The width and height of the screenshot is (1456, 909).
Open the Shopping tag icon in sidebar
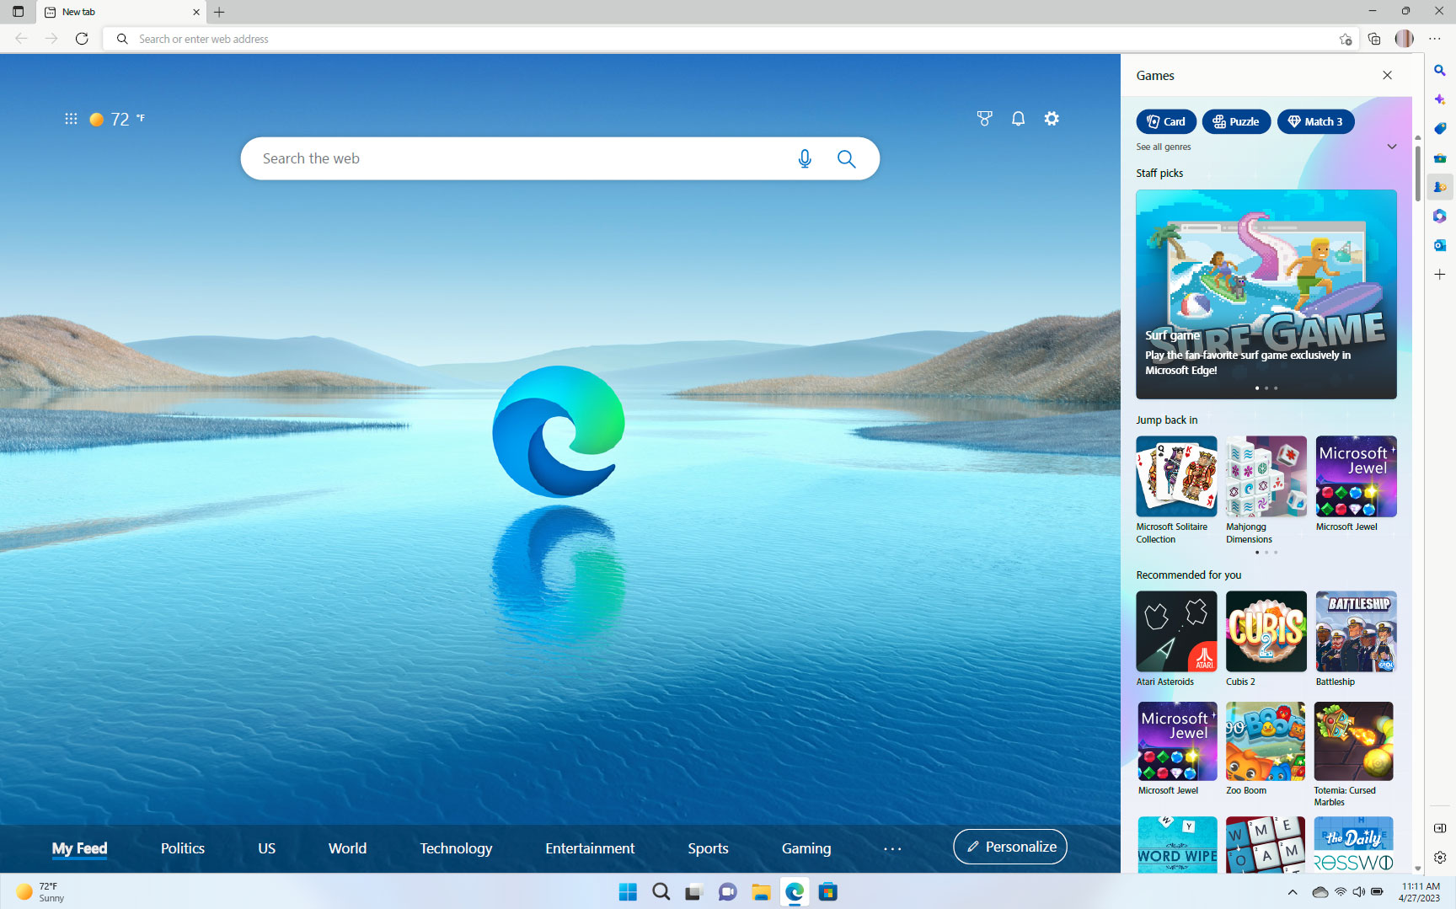(1440, 128)
